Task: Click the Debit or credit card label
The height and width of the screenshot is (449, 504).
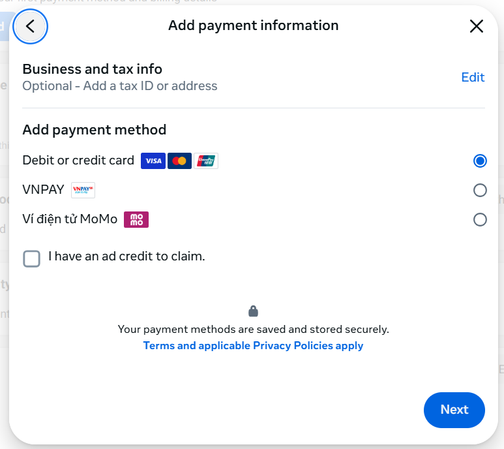Action: pyautogui.click(x=78, y=161)
